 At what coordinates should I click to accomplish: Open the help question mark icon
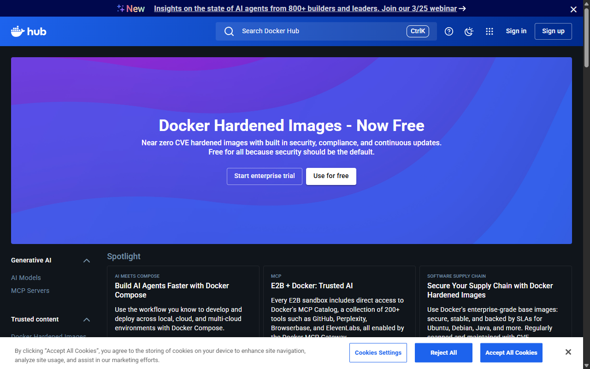pyautogui.click(x=448, y=31)
